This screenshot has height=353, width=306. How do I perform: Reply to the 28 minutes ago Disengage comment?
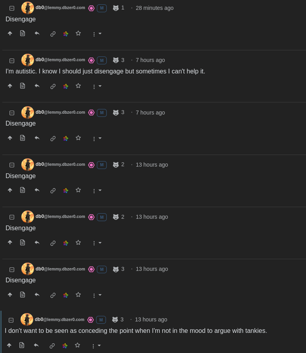[37, 34]
